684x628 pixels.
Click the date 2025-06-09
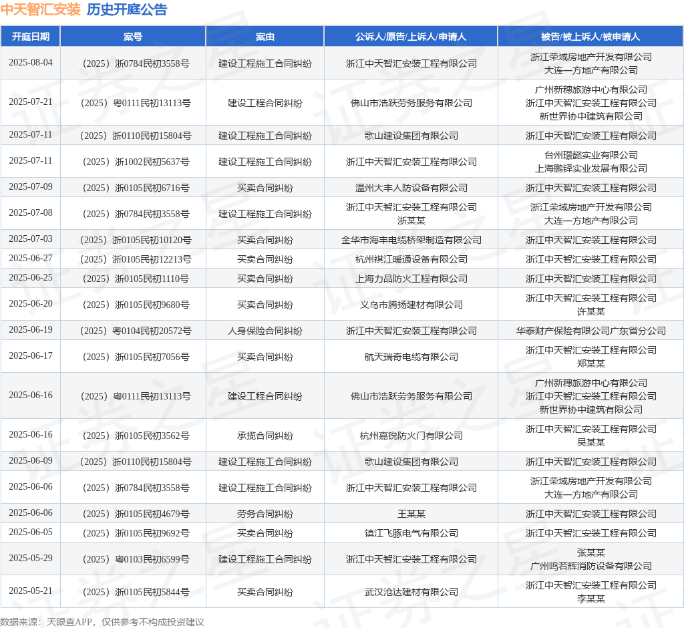(31, 461)
